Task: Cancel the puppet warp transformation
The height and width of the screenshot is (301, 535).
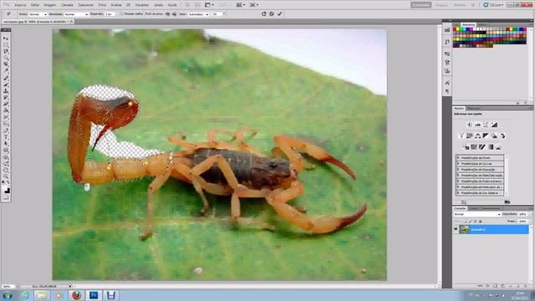Action: tap(272, 14)
